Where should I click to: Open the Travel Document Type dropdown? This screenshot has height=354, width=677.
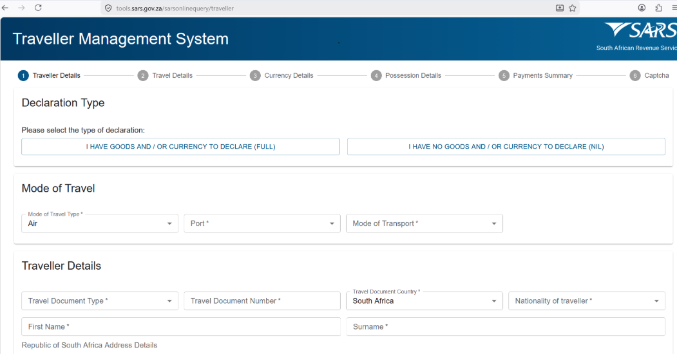pyautogui.click(x=100, y=301)
